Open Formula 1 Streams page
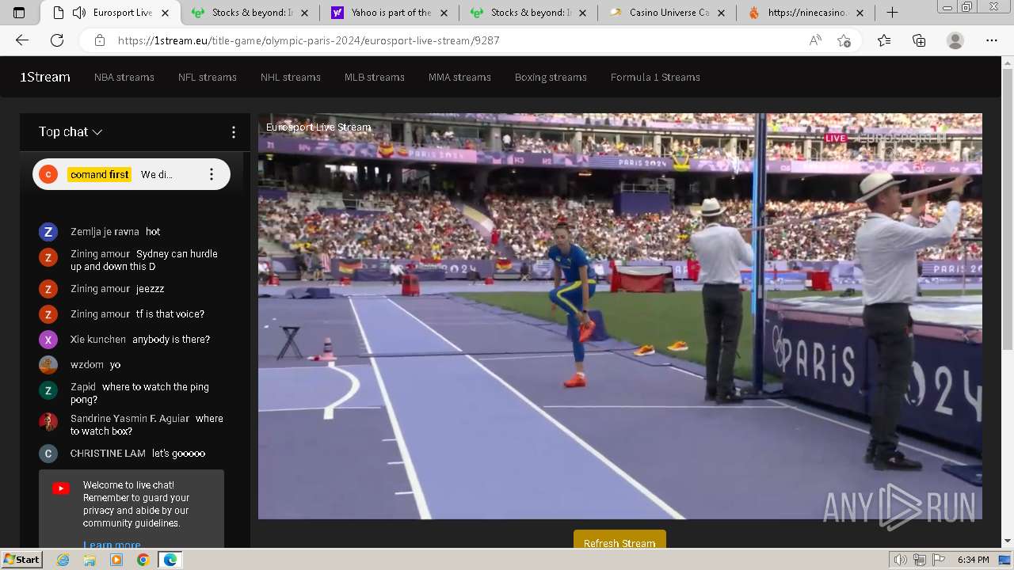The image size is (1014, 570). click(655, 77)
